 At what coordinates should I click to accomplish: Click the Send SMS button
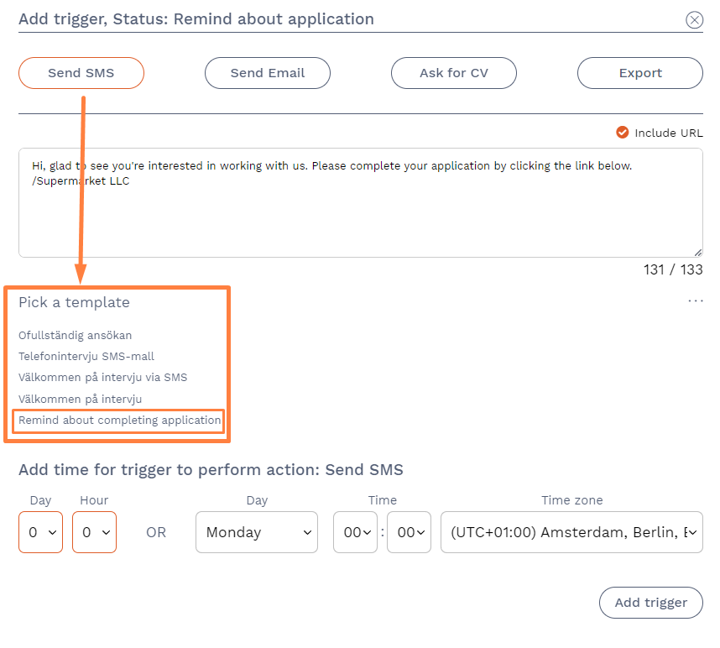point(81,73)
